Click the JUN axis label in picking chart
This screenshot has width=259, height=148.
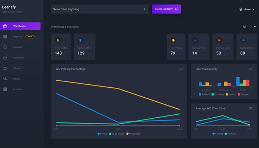pos(118,129)
